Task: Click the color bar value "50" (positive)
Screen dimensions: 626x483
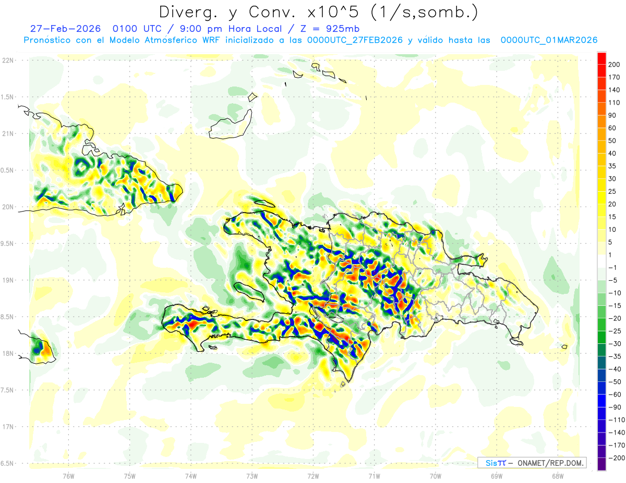Action: (x=613, y=141)
